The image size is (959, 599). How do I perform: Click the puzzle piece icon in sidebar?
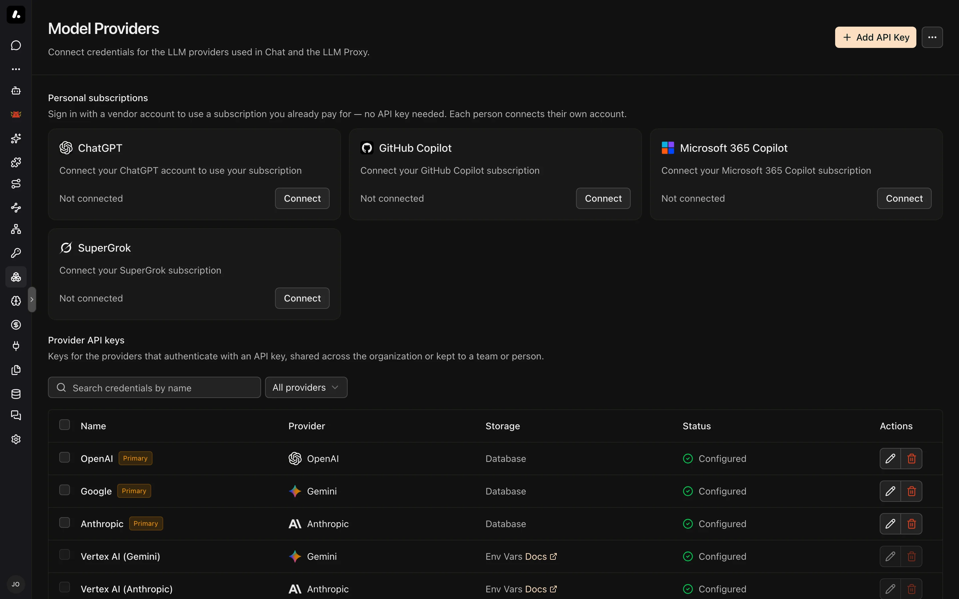coord(16,162)
